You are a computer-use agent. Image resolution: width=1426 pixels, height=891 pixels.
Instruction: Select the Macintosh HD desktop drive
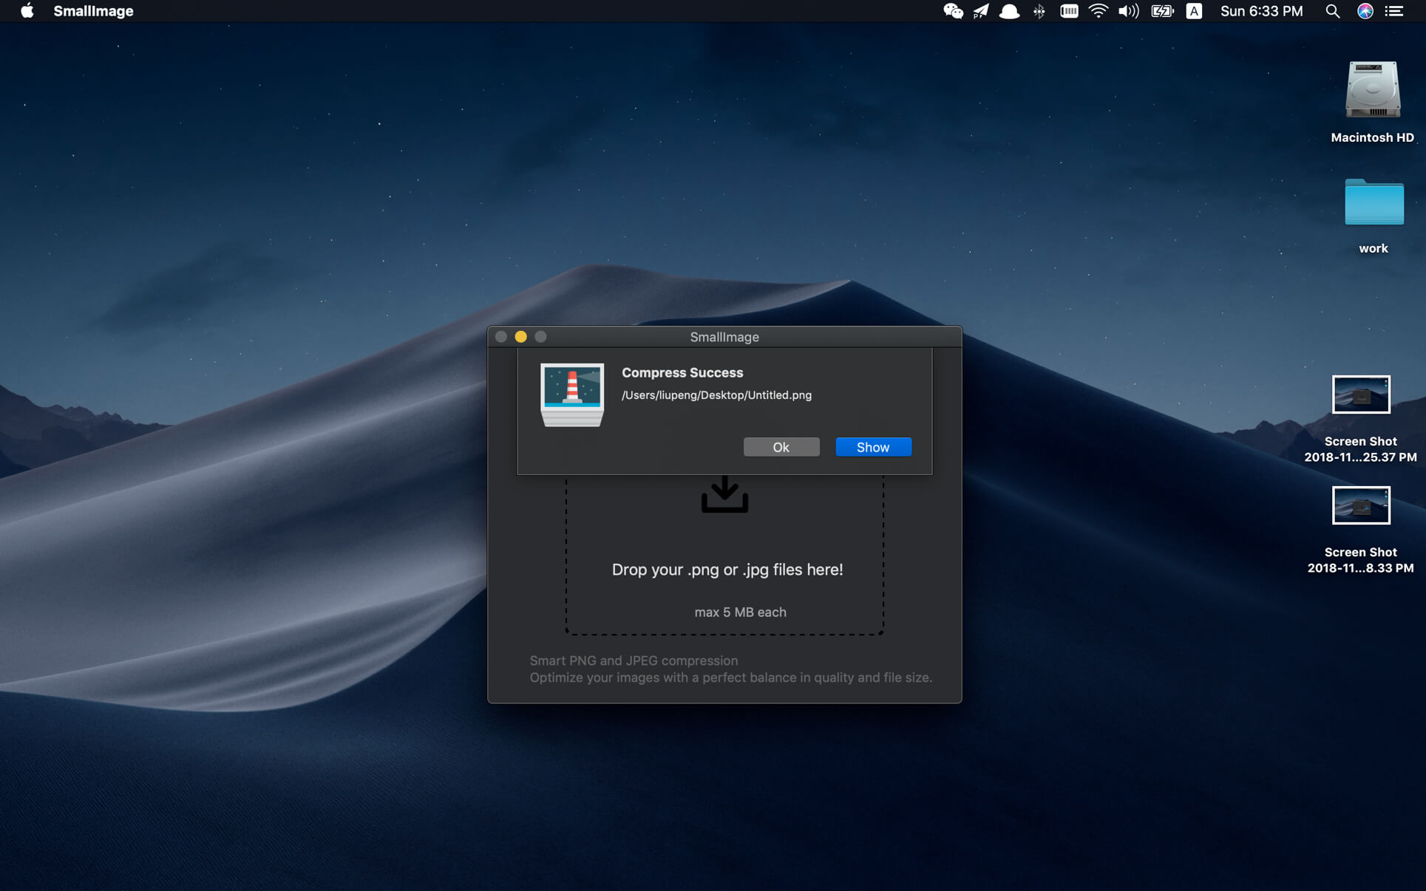1372,90
